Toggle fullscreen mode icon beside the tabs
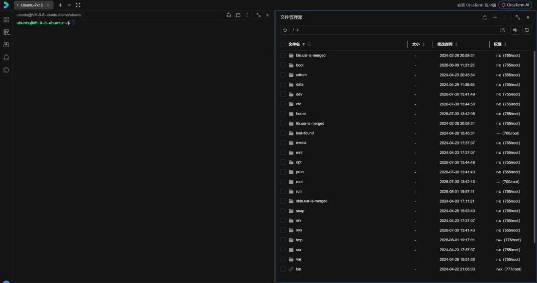537x283 pixels. coord(78,5)
